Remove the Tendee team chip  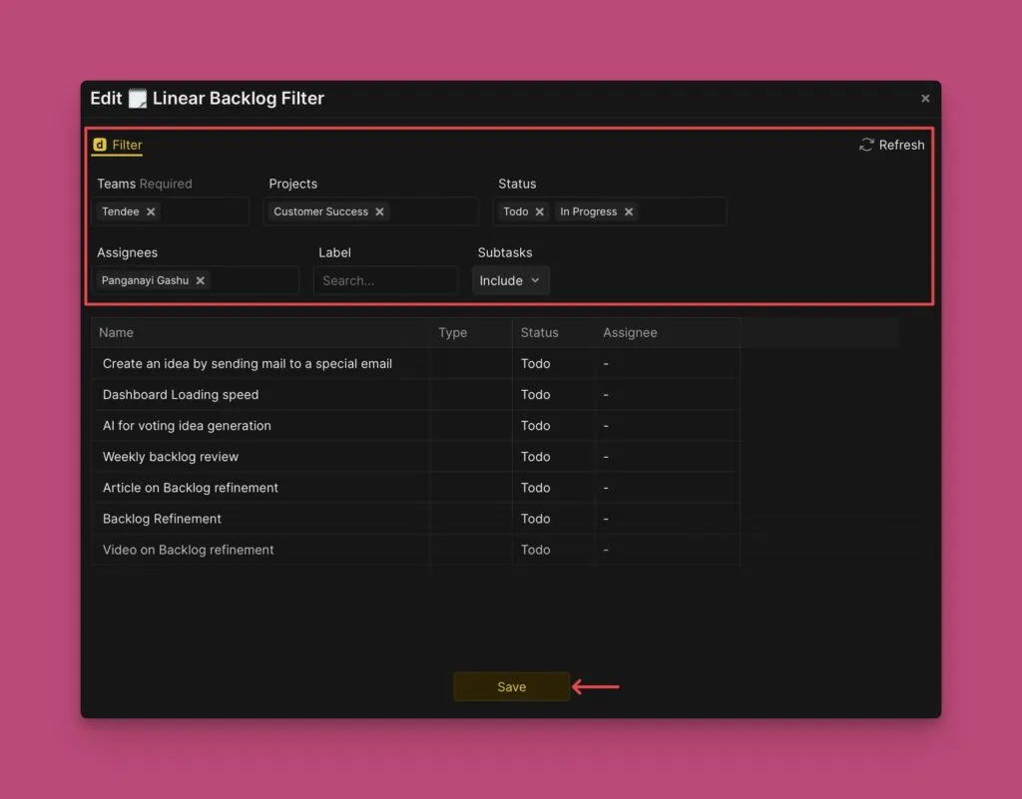point(151,211)
